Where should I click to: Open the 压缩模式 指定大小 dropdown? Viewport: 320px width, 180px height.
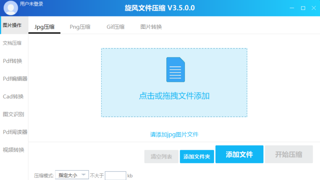pos(72,175)
